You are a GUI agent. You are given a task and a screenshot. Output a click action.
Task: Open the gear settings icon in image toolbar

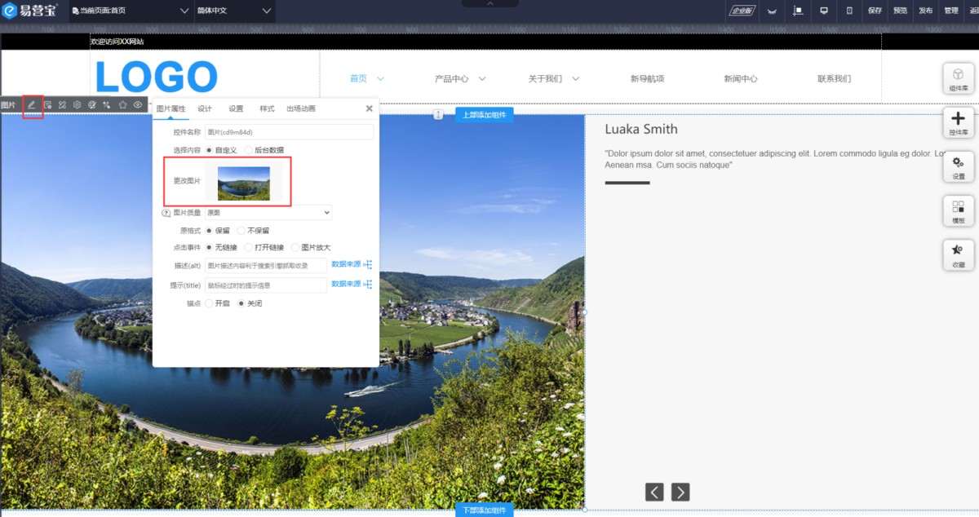point(77,105)
